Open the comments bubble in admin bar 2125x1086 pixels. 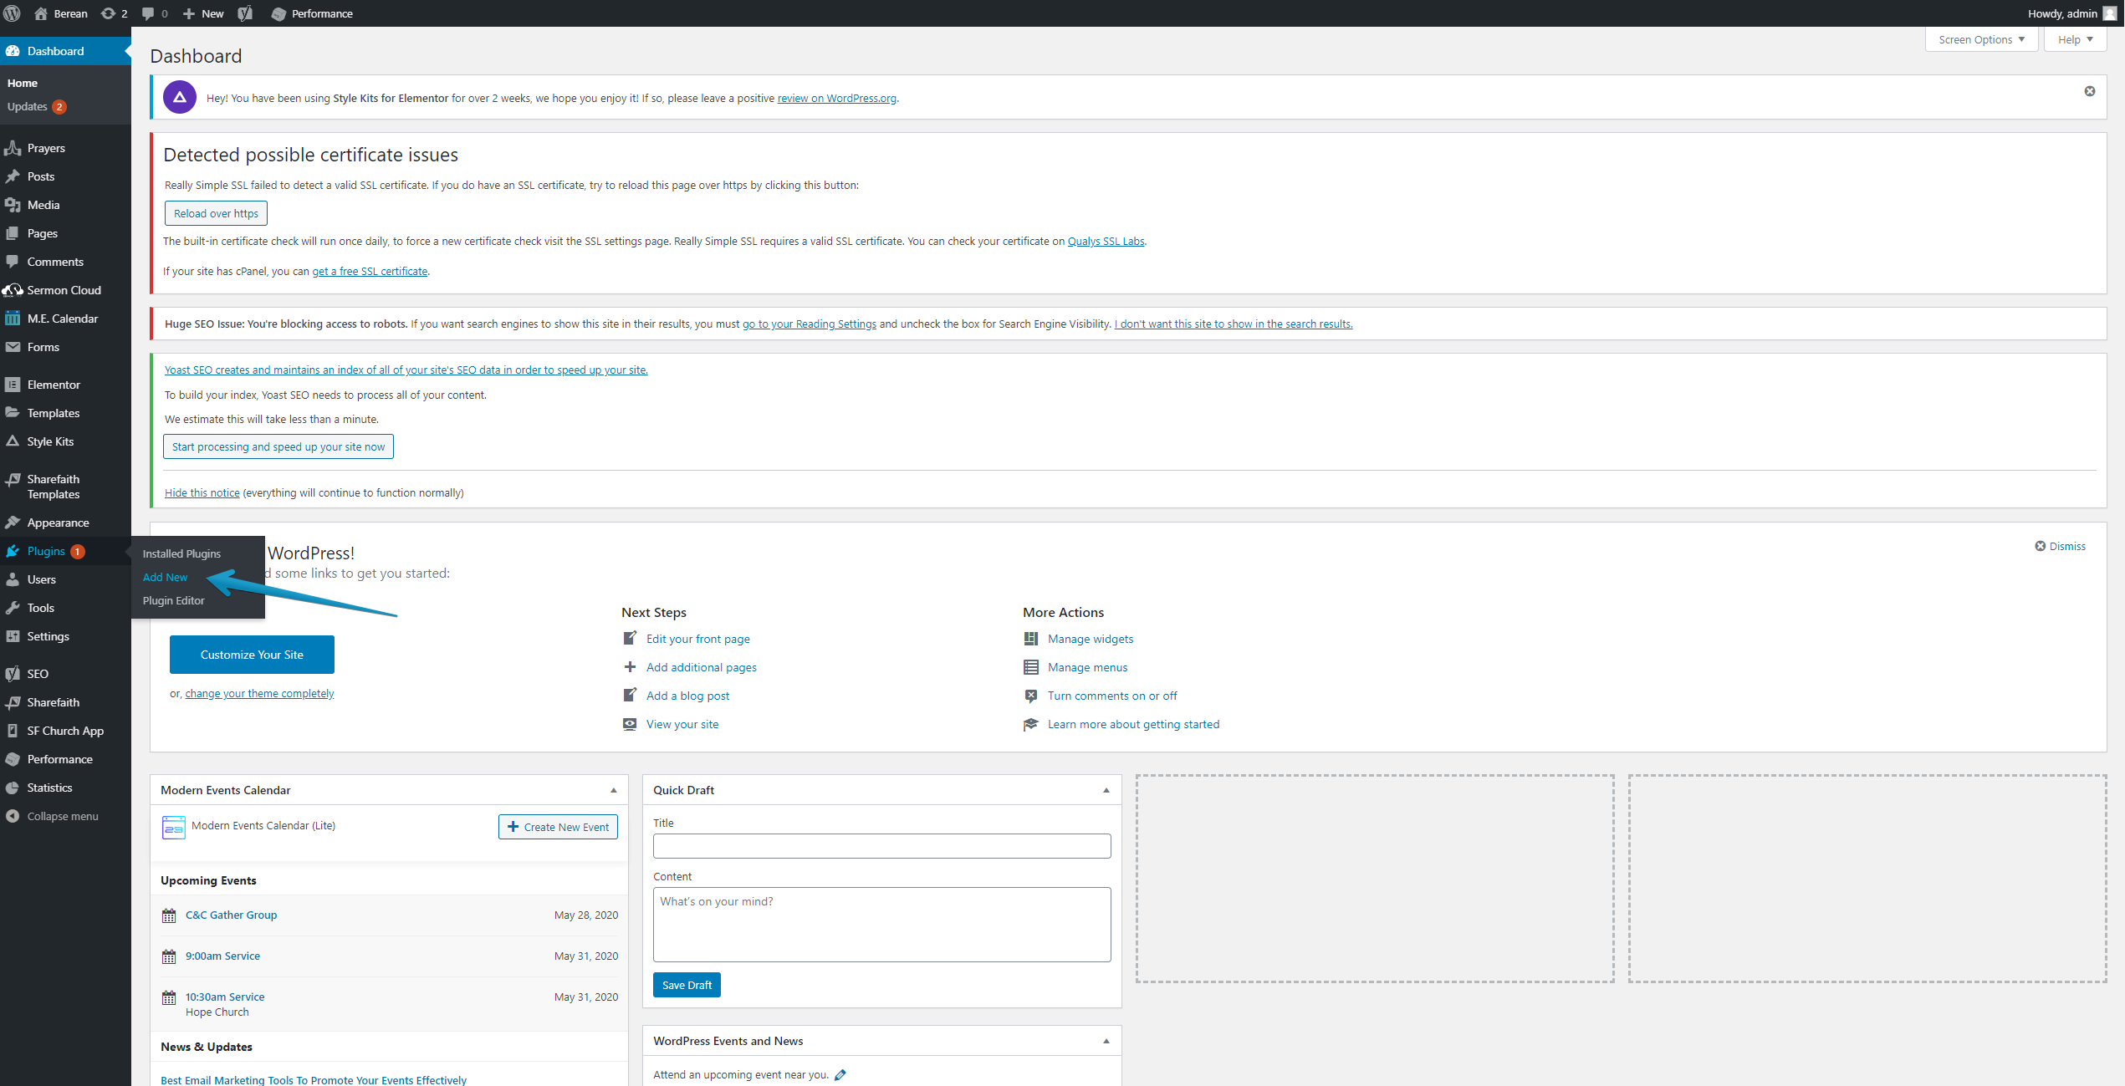click(148, 13)
